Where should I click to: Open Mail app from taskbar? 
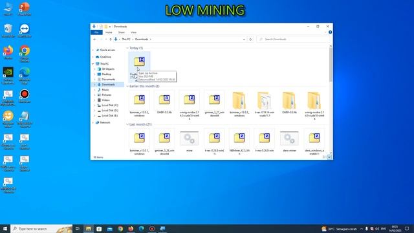tap(110, 228)
